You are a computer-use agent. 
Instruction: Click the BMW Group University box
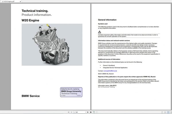pos(71,92)
